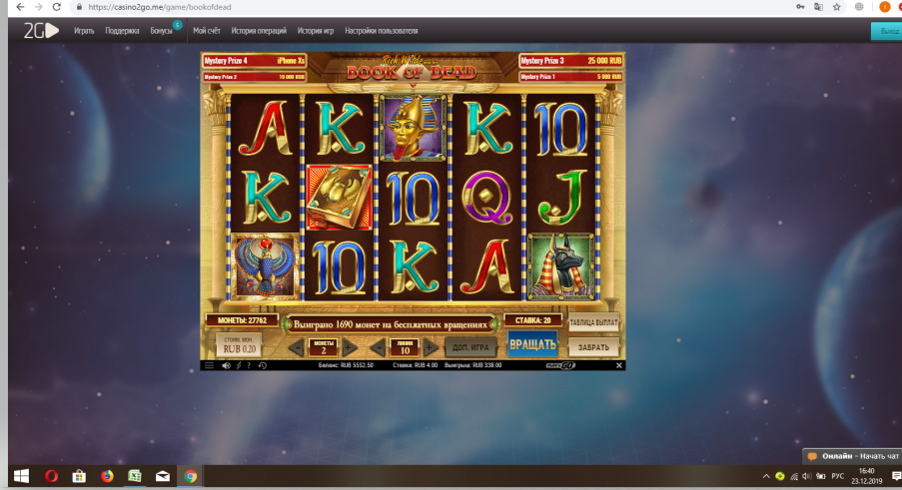The width and height of the screenshot is (902, 490).
Task: Bookmark the page with the star icon
Action: [836, 7]
